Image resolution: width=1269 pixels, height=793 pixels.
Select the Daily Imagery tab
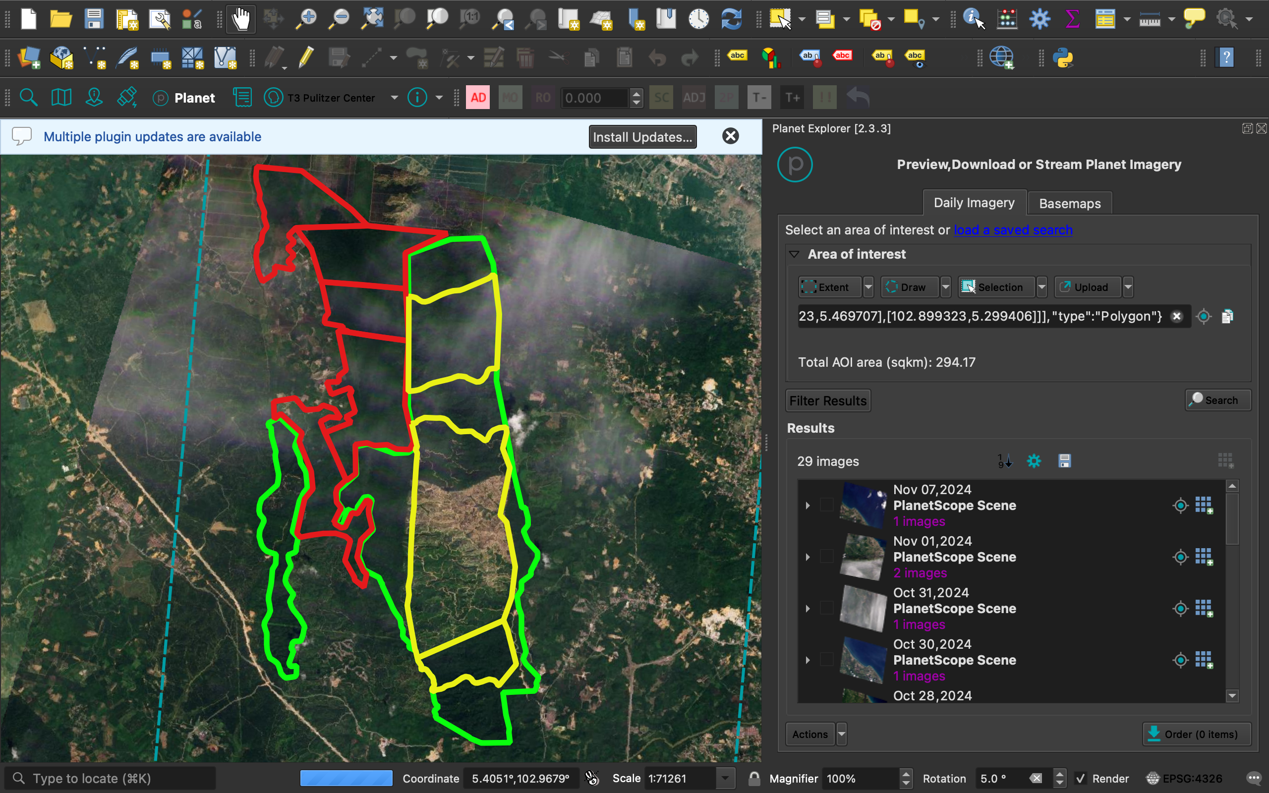973,202
